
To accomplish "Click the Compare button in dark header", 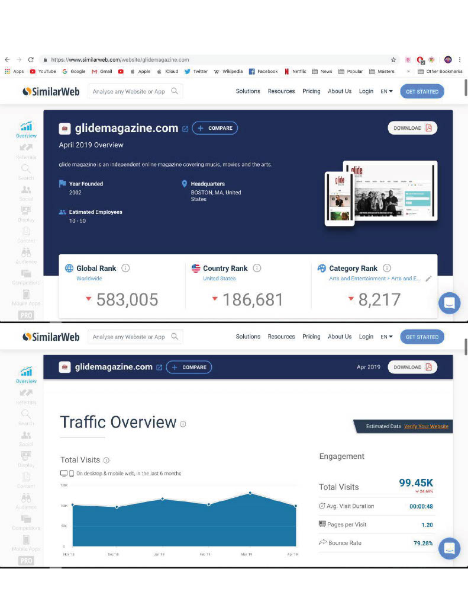I will [x=215, y=128].
